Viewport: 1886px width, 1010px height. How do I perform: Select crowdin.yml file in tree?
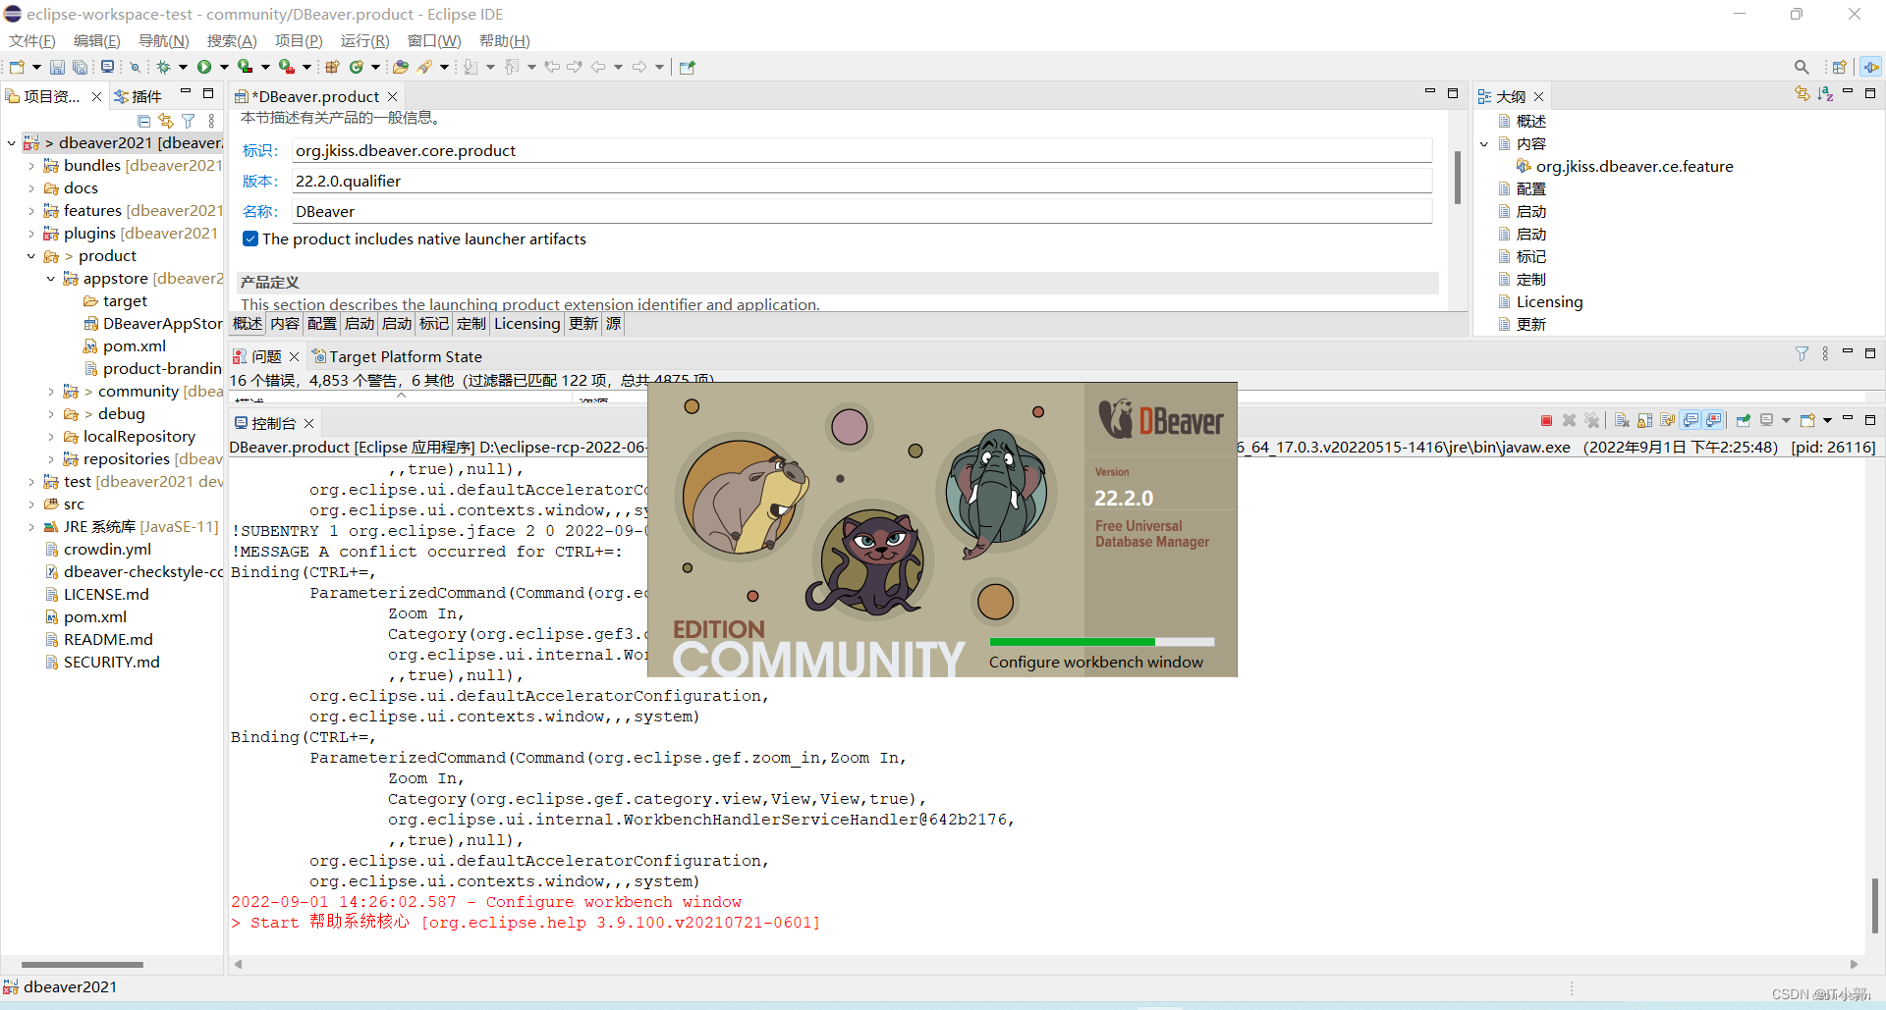point(107,550)
